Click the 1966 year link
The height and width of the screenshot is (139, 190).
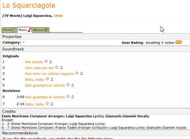click(58, 16)
